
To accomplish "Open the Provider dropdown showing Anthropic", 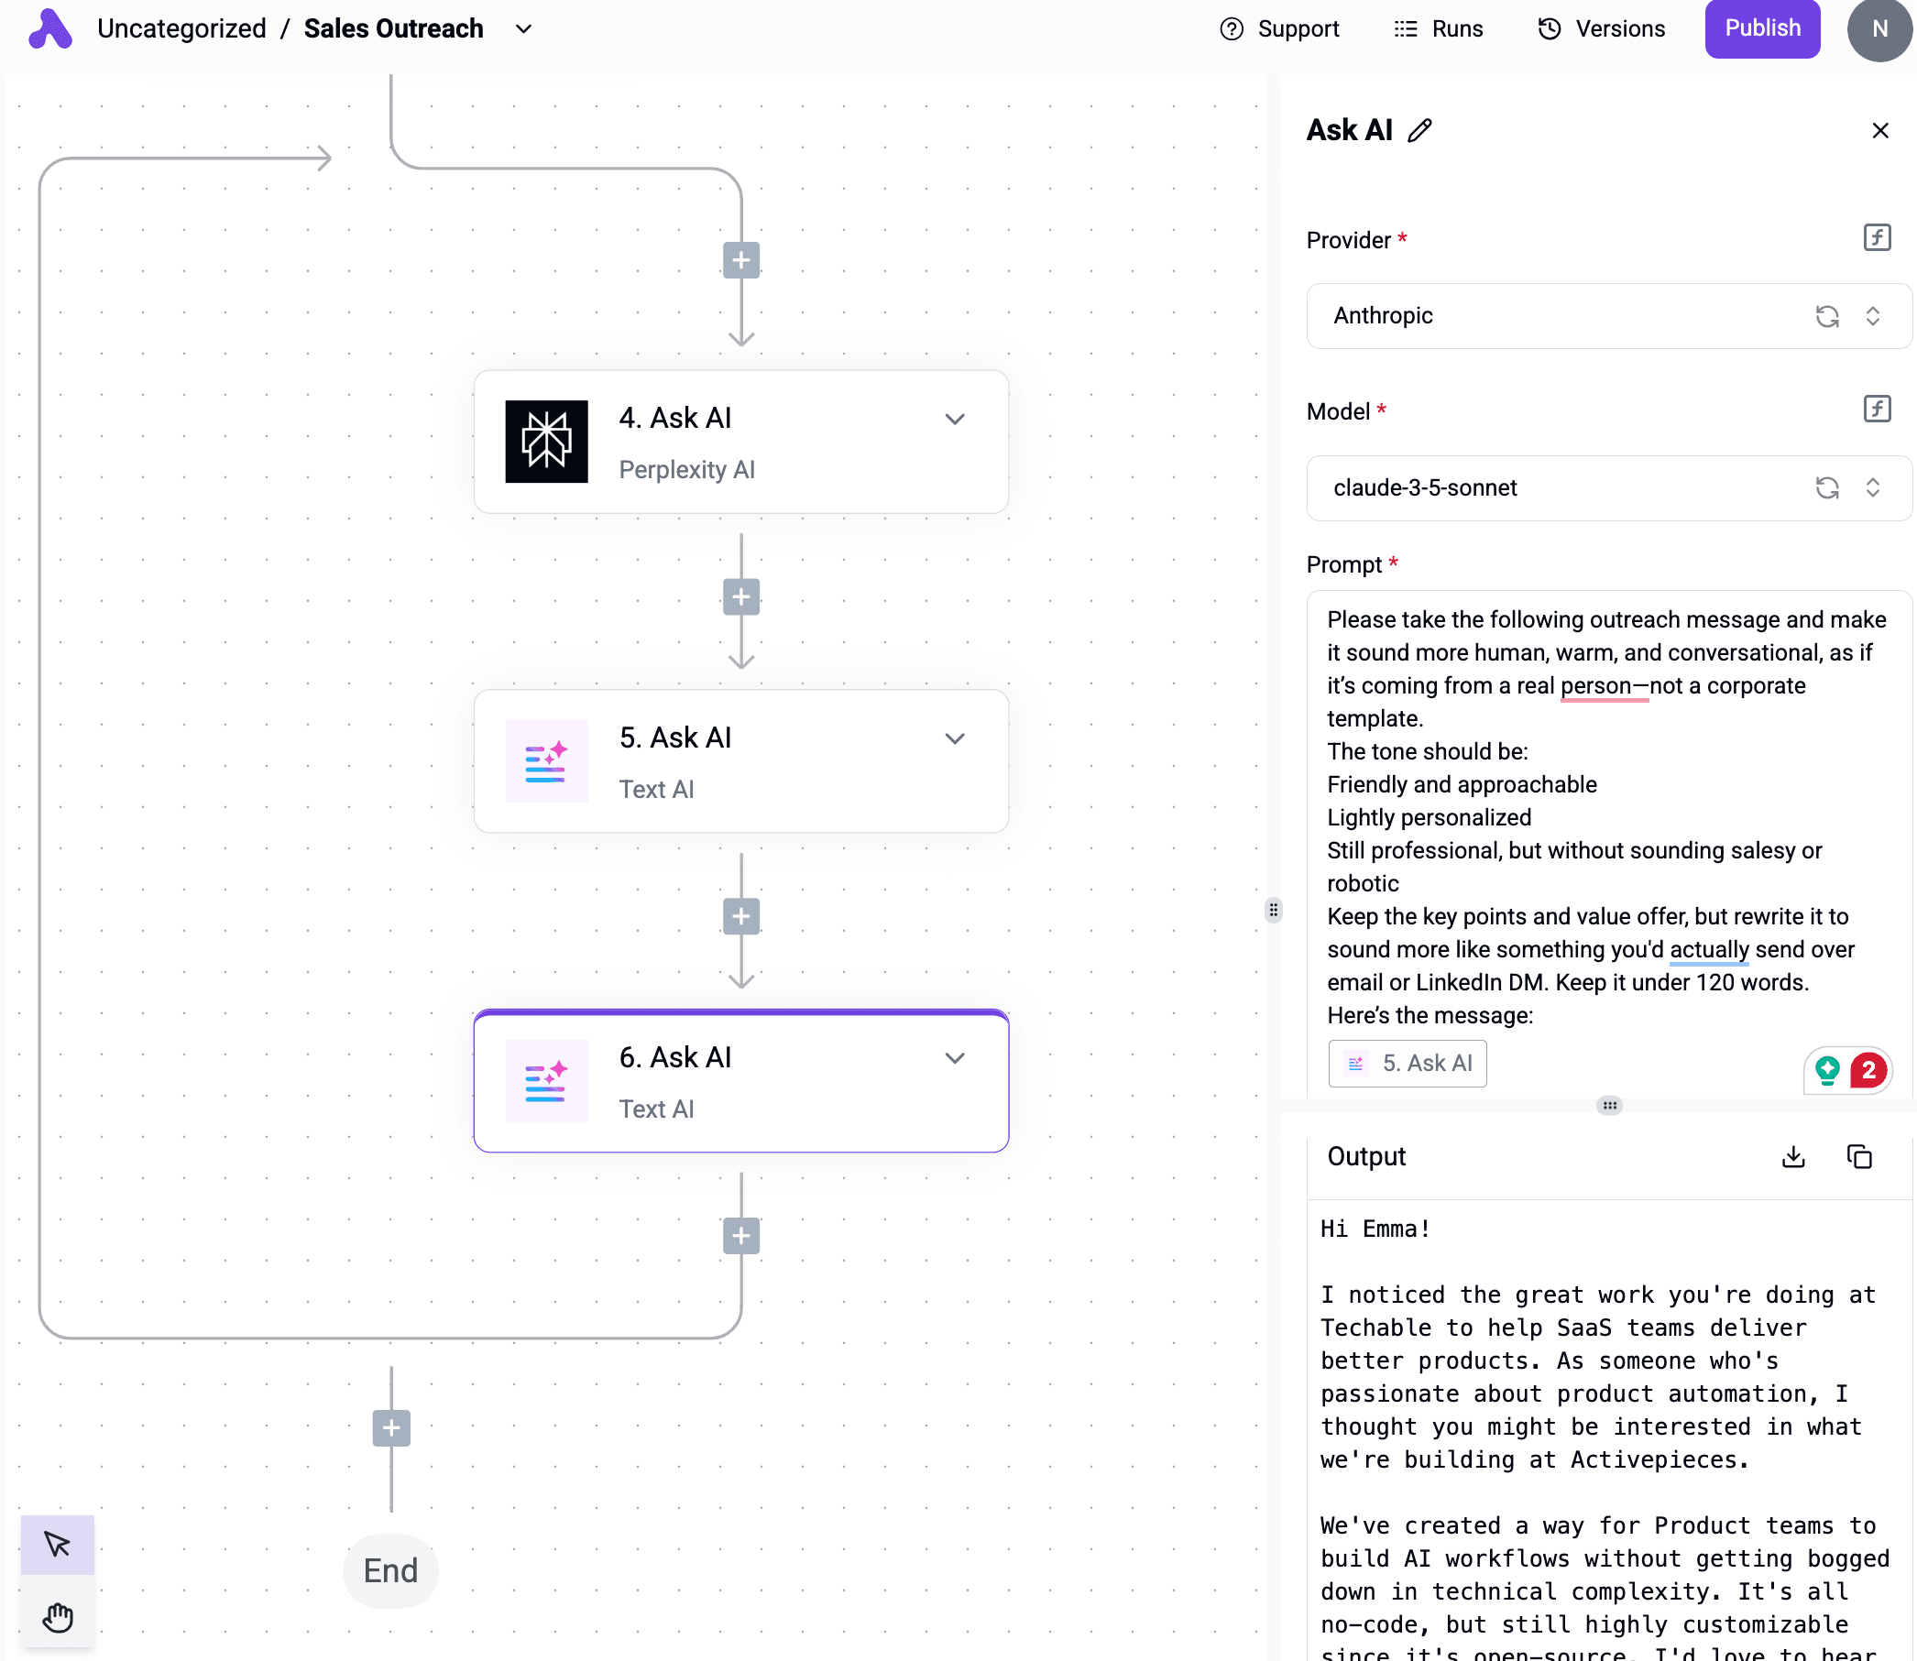I will [1608, 316].
